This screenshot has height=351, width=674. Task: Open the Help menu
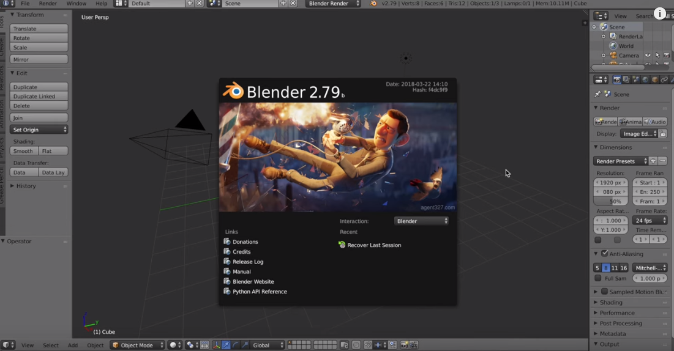pos(102,4)
